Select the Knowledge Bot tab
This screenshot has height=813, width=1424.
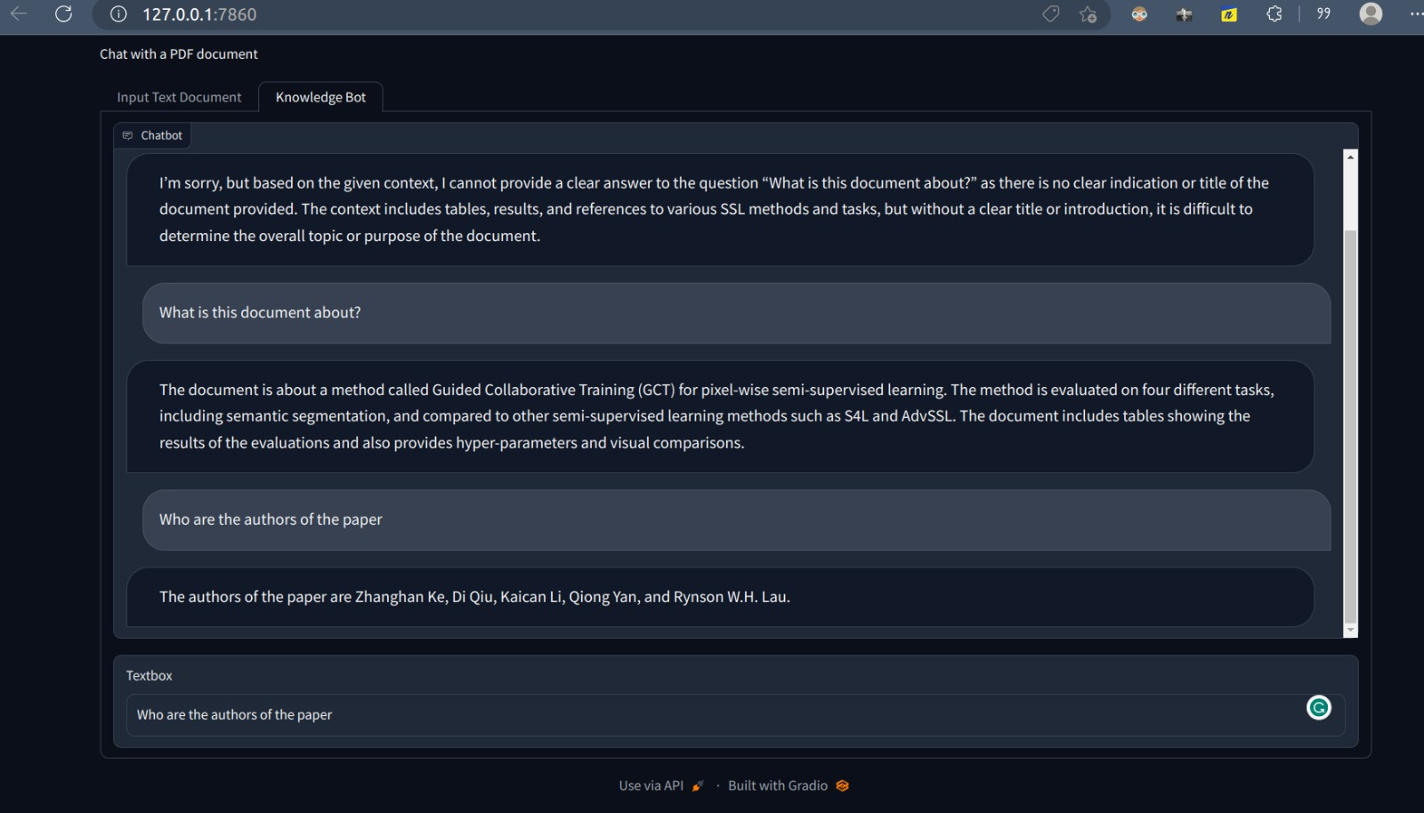pos(320,97)
